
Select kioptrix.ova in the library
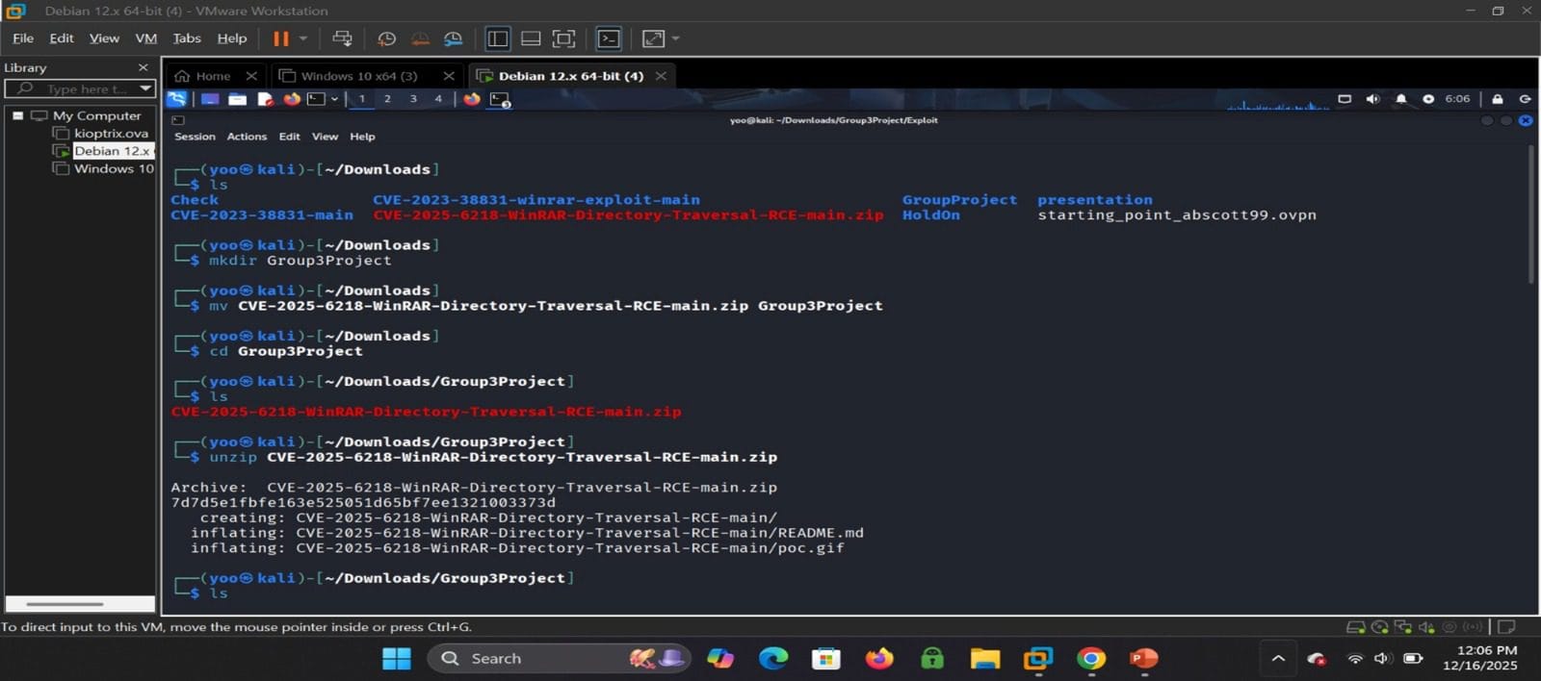point(111,134)
